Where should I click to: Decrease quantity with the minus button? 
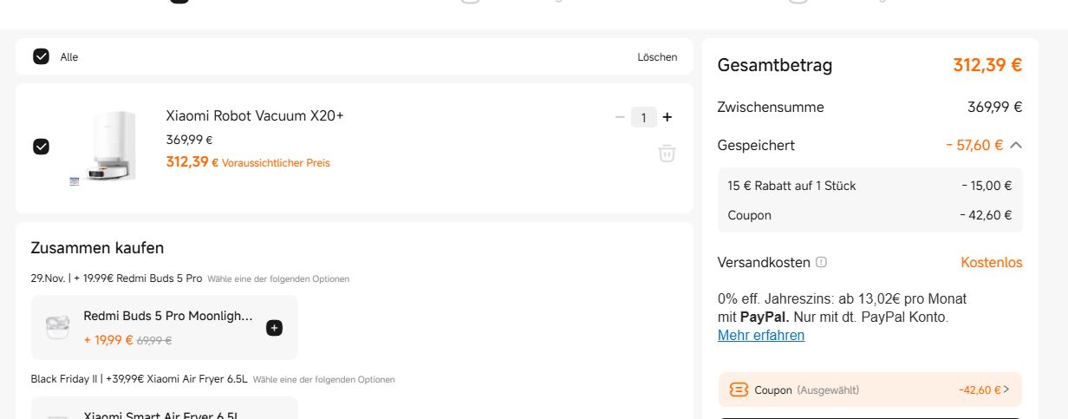[x=620, y=117]
